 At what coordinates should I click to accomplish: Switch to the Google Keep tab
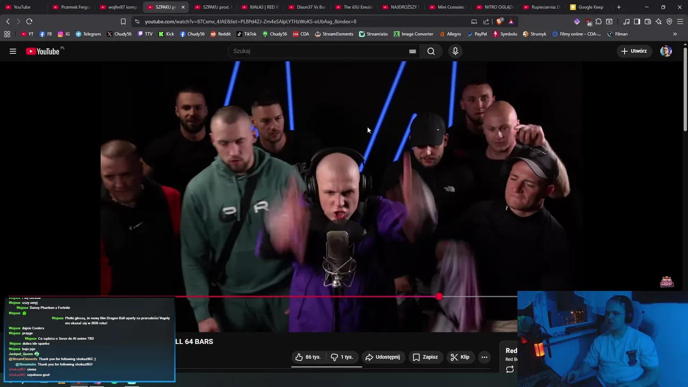tap(588, 7)
